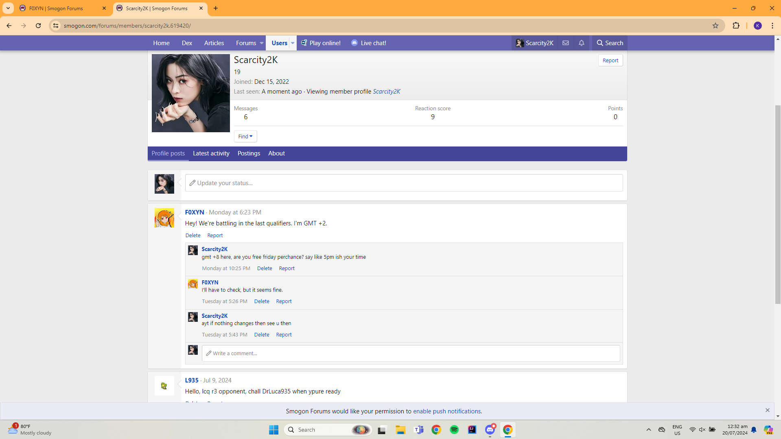
Task: Open Chrome three-dot menu
Action: [x=772, y=26]
